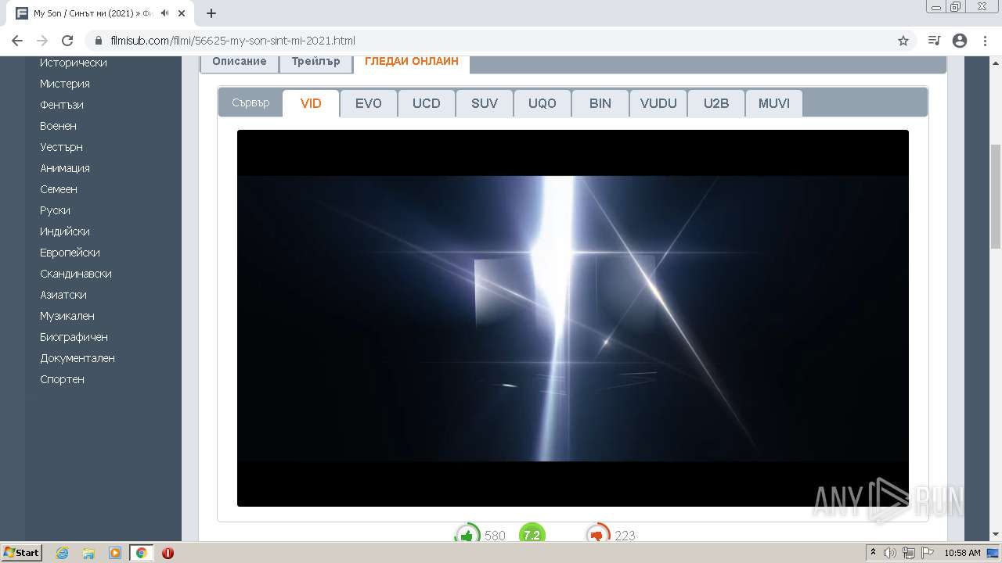
Task: Click the scrollbar down arrow
Action: pyautogui.click(x=996, y=535)
